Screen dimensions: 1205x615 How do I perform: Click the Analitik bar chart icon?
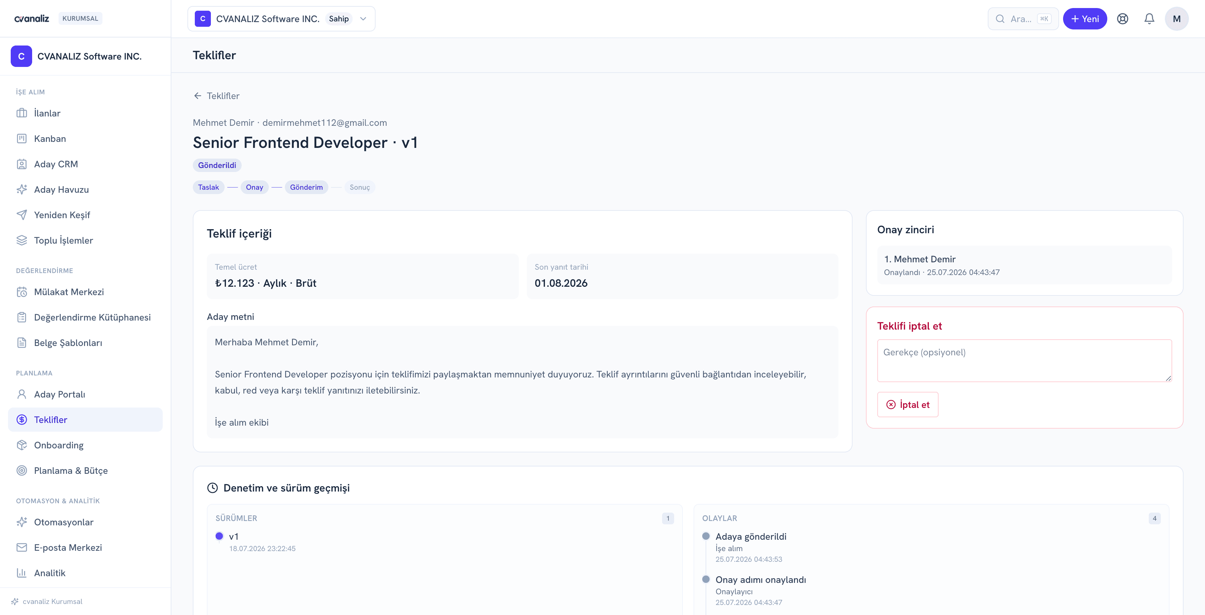[x=21, y=573]
